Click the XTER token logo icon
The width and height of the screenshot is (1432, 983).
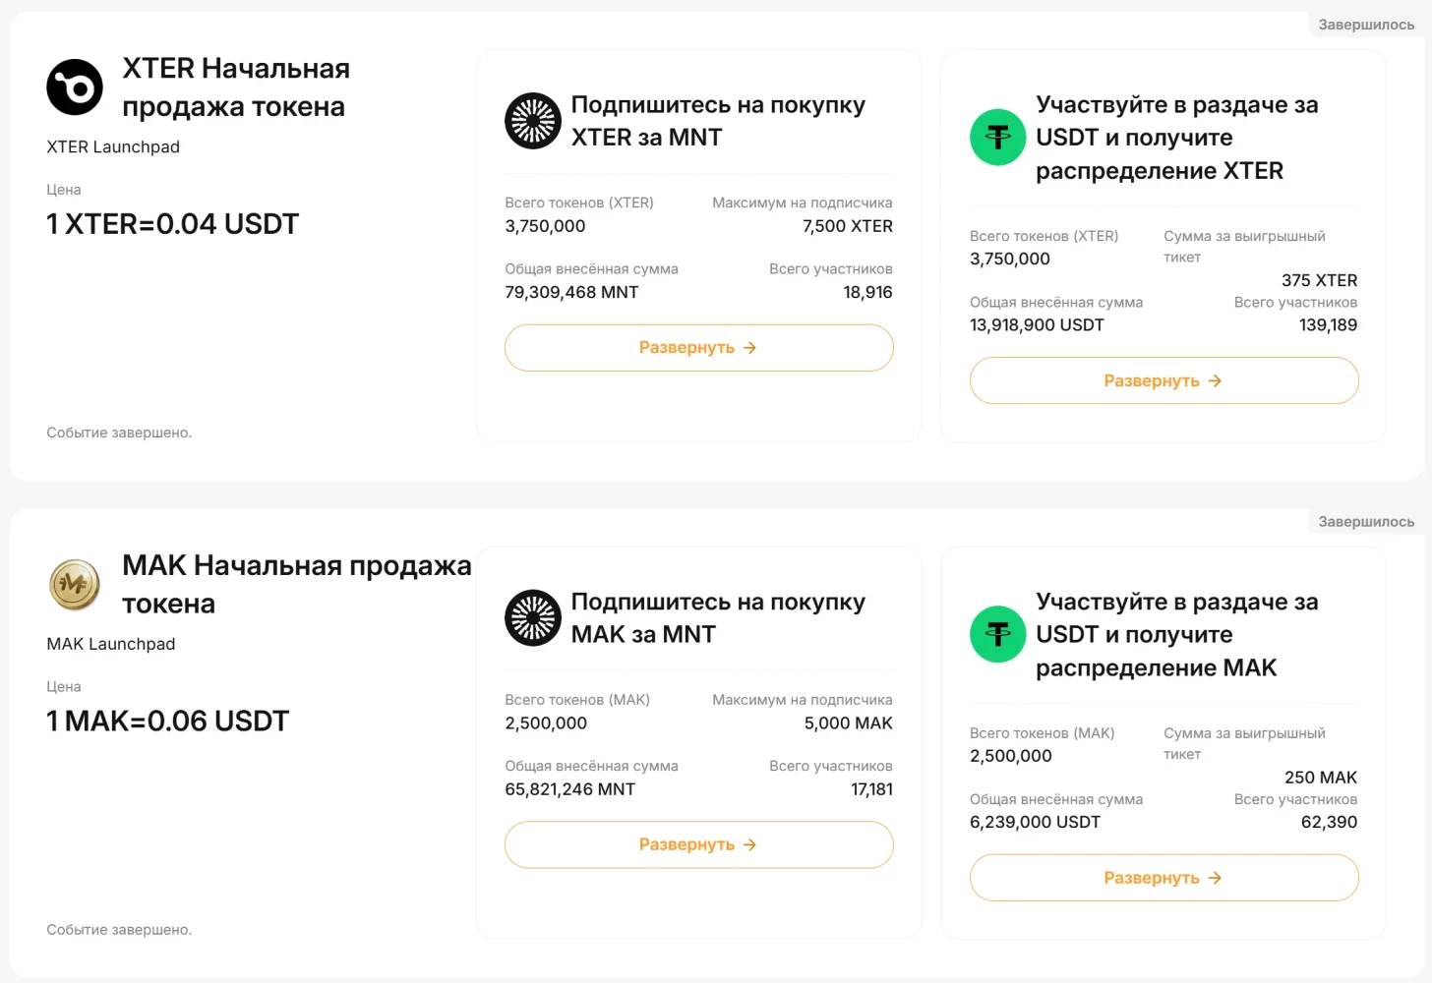pos(75,87)
